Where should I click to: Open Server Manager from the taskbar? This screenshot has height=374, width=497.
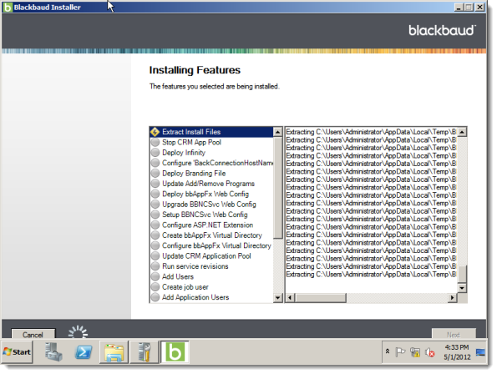click(53, 351)
